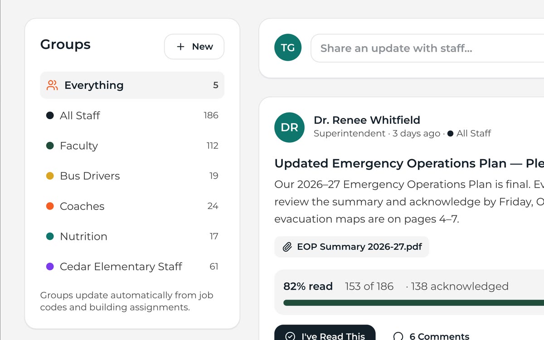Click the 153 of 186 count
544x340 pixels.
pos(369,287)
